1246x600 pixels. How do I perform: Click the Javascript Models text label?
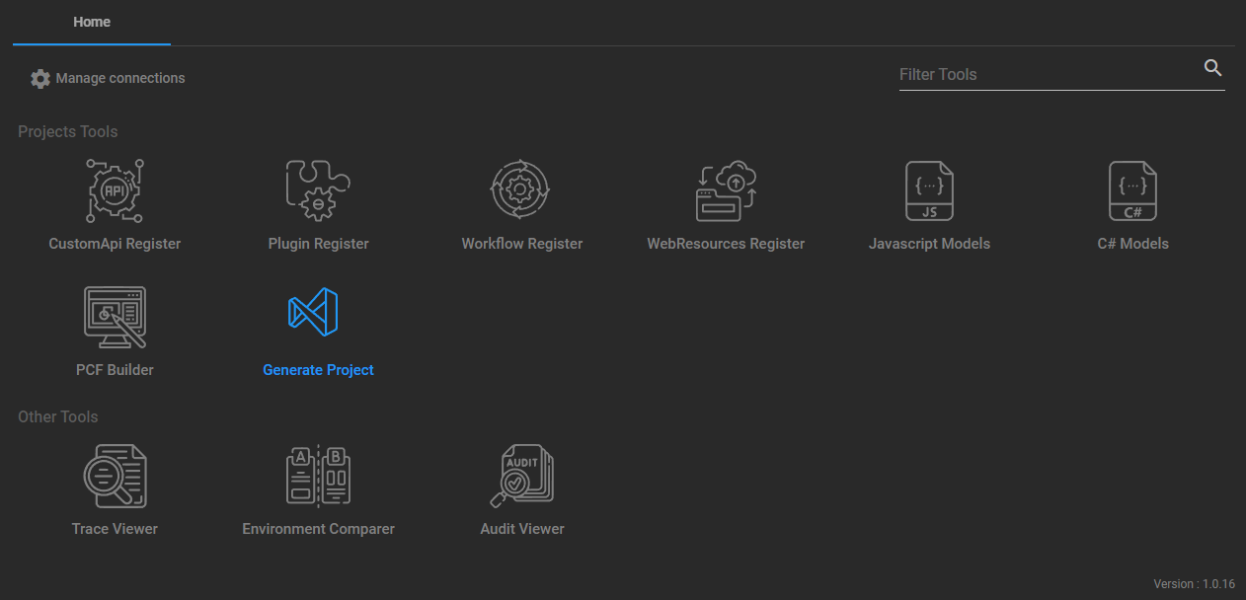[x=929, y=244]
